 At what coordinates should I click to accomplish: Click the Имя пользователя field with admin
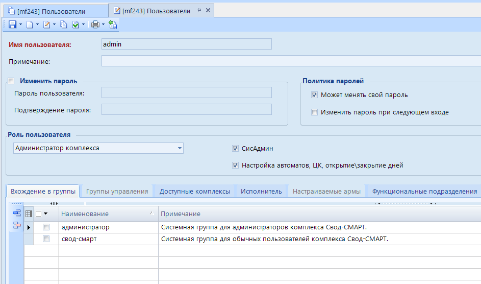pos(187,44)
